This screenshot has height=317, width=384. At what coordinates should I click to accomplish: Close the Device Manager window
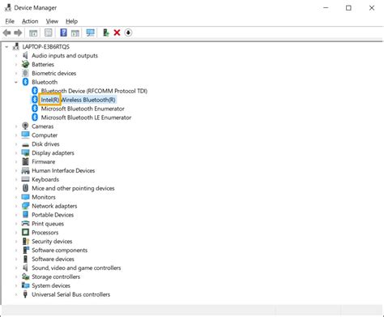[372, 8]
